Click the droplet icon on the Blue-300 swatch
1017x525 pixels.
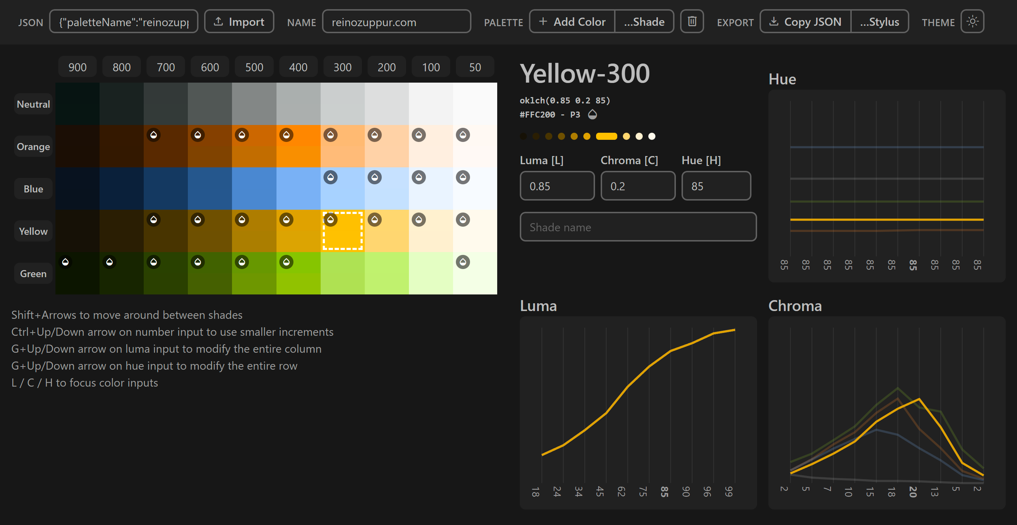point(331,177)
